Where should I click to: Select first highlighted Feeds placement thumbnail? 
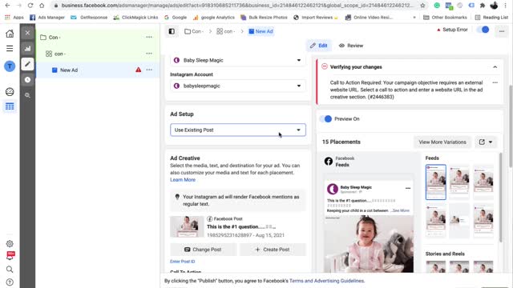point(435,182)
